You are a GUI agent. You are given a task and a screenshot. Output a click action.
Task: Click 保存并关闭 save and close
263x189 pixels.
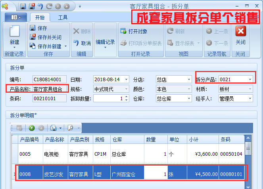point(46,37)
